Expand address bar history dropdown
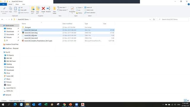The image size is (190, 107). 150,19
